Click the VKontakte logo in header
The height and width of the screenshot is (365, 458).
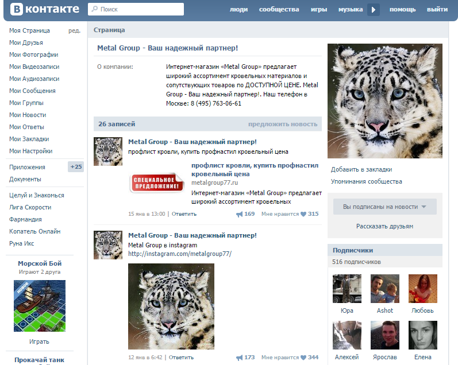click(x=45, y=9)
